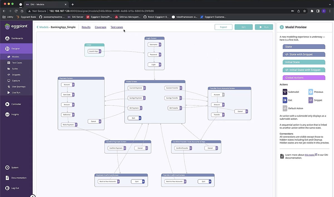The width and height of the screenshot is (334, 197).
Task: Select the Login Screen state node in the model
Action: coord(154,38)
